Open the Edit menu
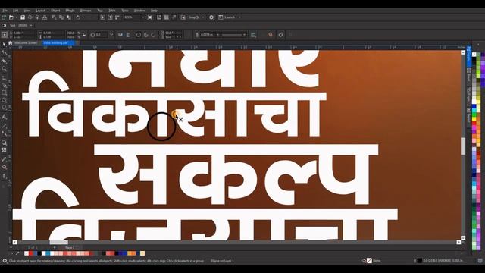 click(16, 11)
